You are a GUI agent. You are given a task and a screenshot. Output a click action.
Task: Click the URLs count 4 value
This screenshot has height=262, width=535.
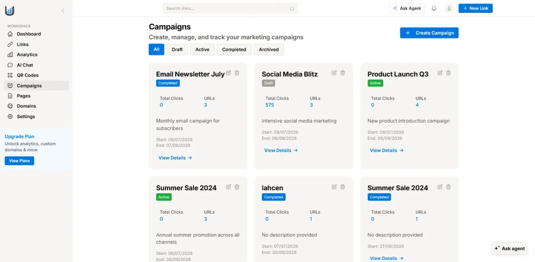[417, 105]
